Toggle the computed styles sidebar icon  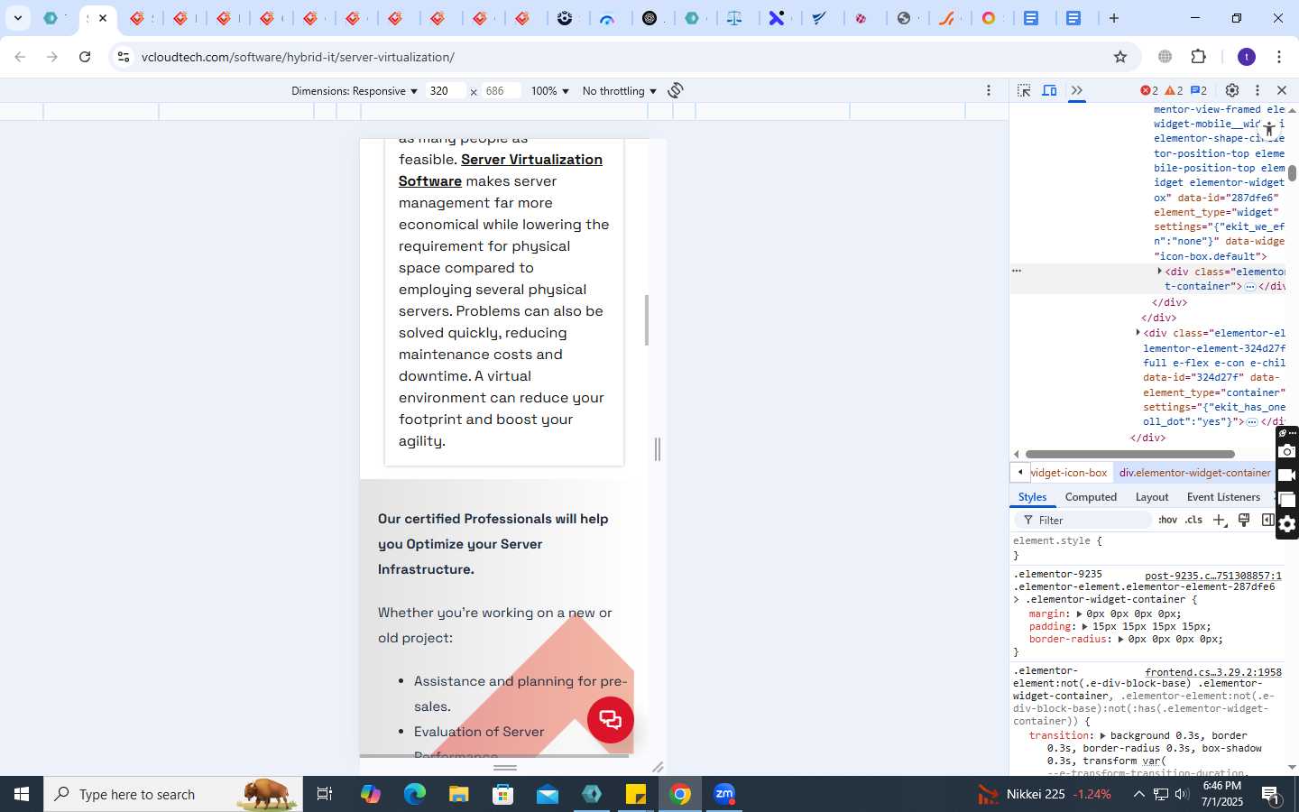point(1267,520)
